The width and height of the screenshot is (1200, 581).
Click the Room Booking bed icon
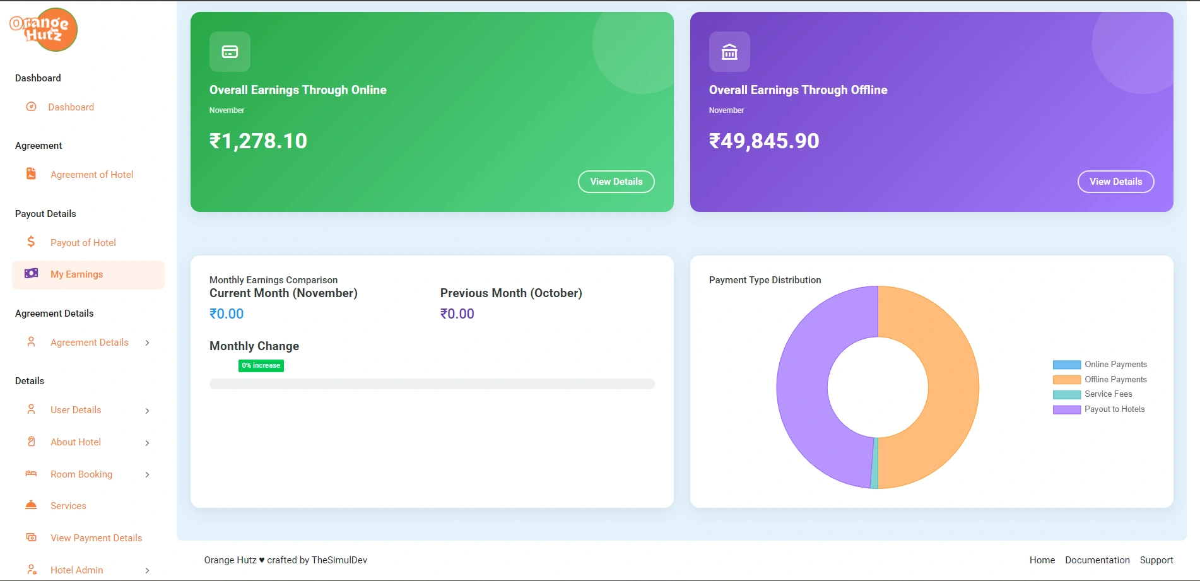coord(31,474)
